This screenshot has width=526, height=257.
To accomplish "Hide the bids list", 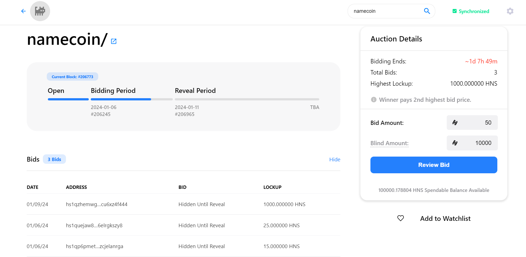I will tap(335, 159).
